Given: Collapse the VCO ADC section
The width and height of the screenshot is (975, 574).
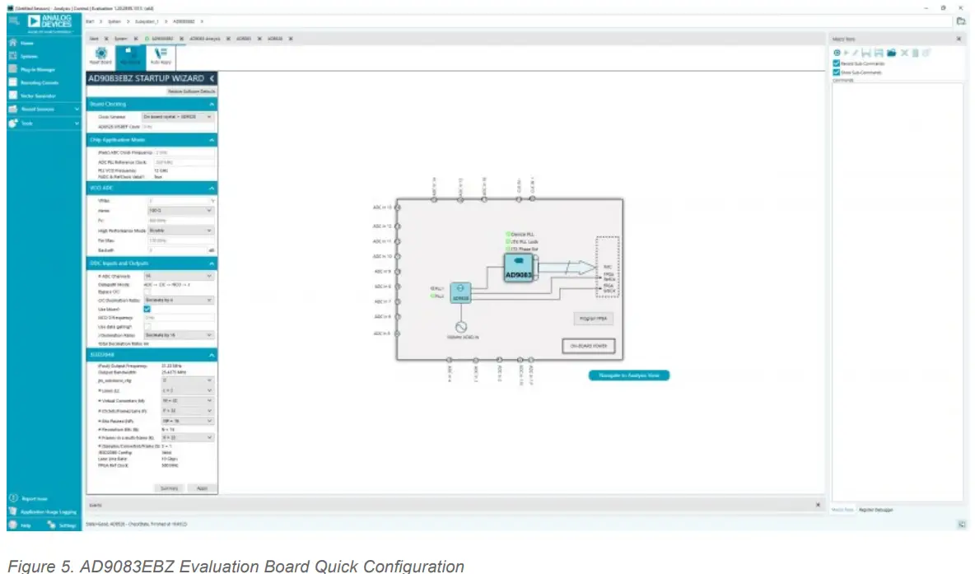Looking at the screenshot, I should pyautogui.click(x=212, y=188).
